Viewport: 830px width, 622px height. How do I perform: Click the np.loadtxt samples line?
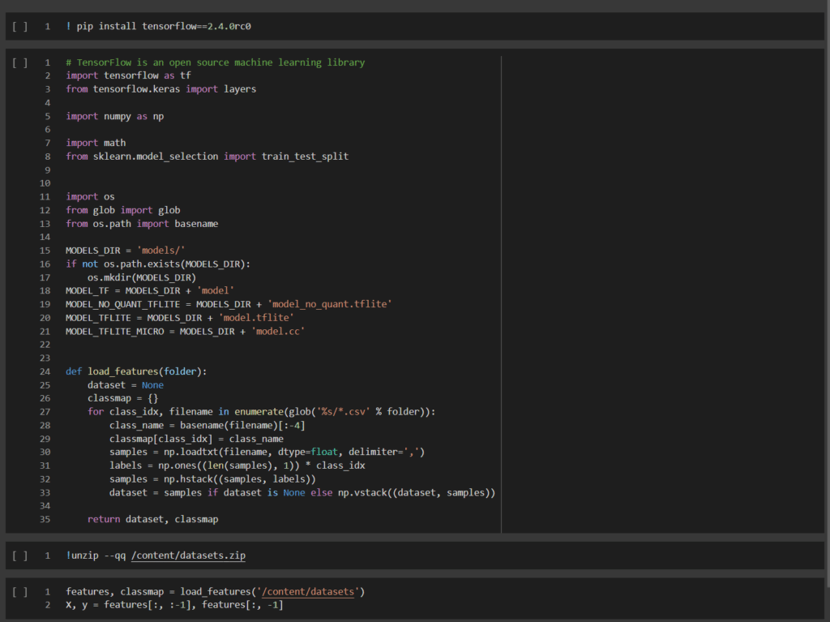(267, 452)
